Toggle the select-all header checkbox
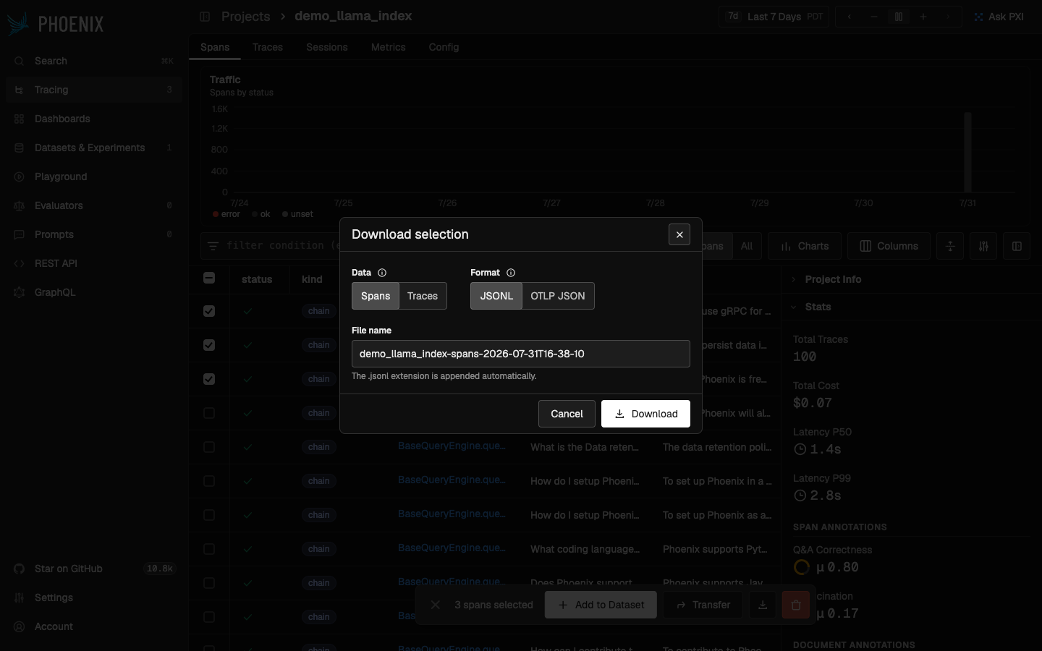 pos(209,278)
